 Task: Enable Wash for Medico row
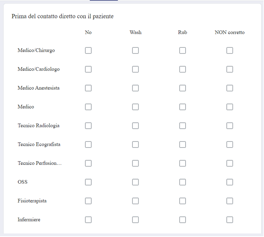coord(135,107)
